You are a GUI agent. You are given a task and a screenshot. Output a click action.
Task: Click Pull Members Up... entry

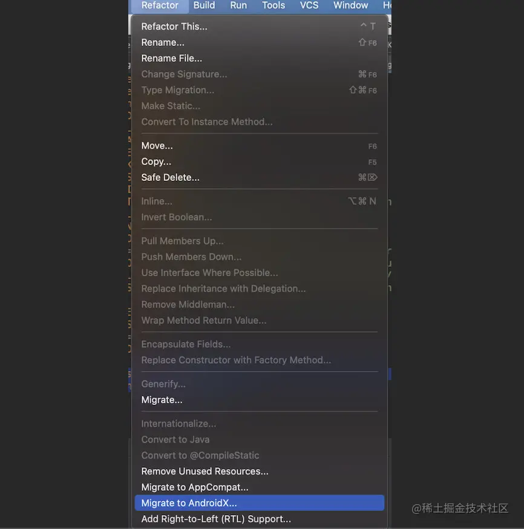[x=260, y=241]
